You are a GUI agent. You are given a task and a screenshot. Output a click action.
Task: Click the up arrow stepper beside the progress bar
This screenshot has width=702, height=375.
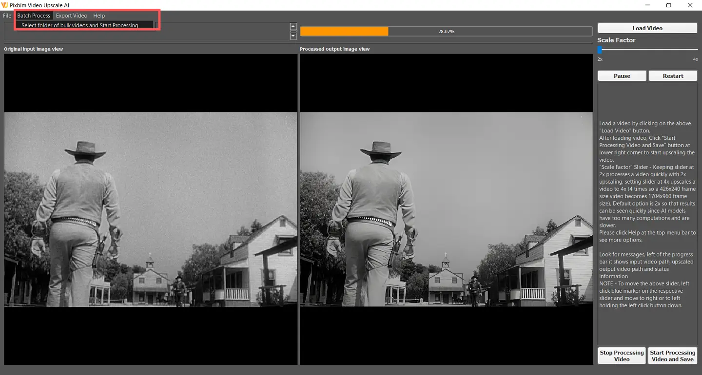tap(293, 26)
